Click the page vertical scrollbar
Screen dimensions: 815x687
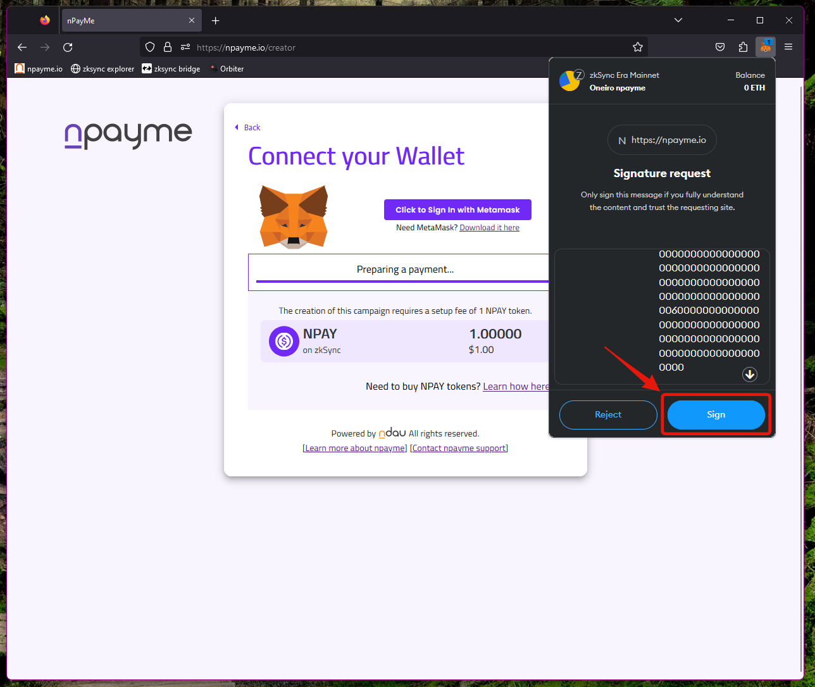click(802, 380)
